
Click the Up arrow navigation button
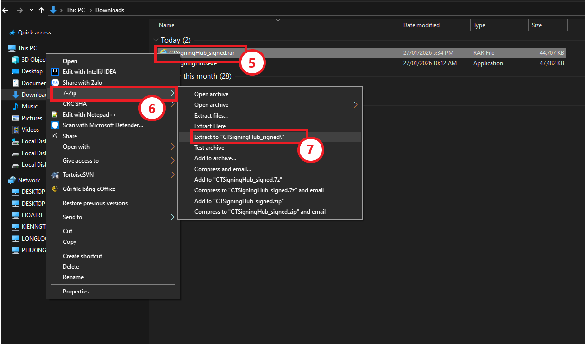(41, 10)
